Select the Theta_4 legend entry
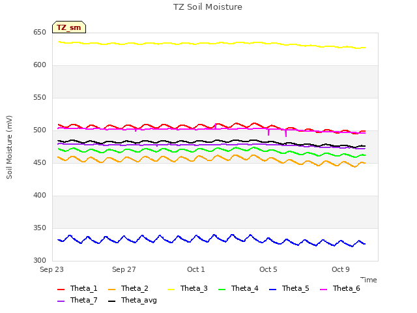417x313 pixels. 238,288
